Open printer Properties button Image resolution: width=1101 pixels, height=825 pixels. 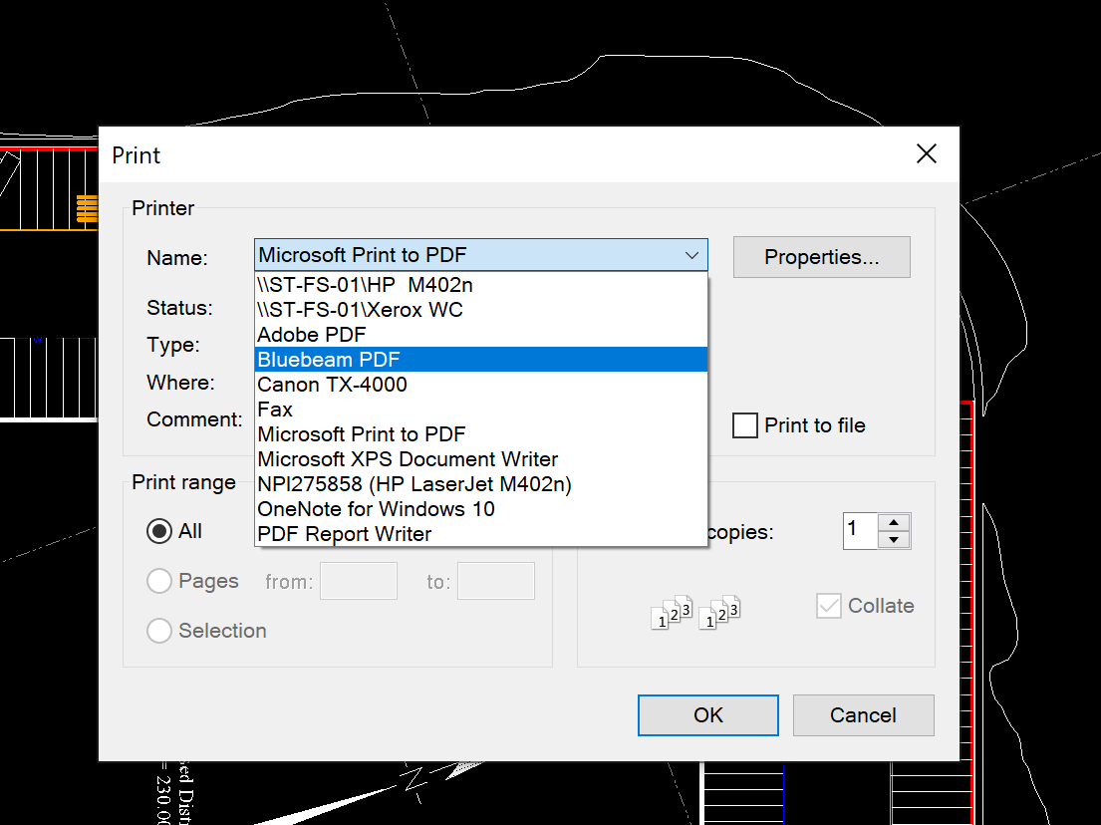(x=821, y=257)
